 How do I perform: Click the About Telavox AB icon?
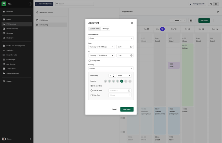4,73
